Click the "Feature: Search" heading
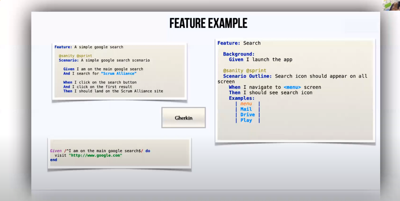 (x=239, y=43)
